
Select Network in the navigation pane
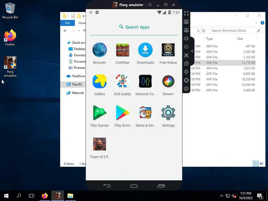pyautogui.click(x=75, y=93)
